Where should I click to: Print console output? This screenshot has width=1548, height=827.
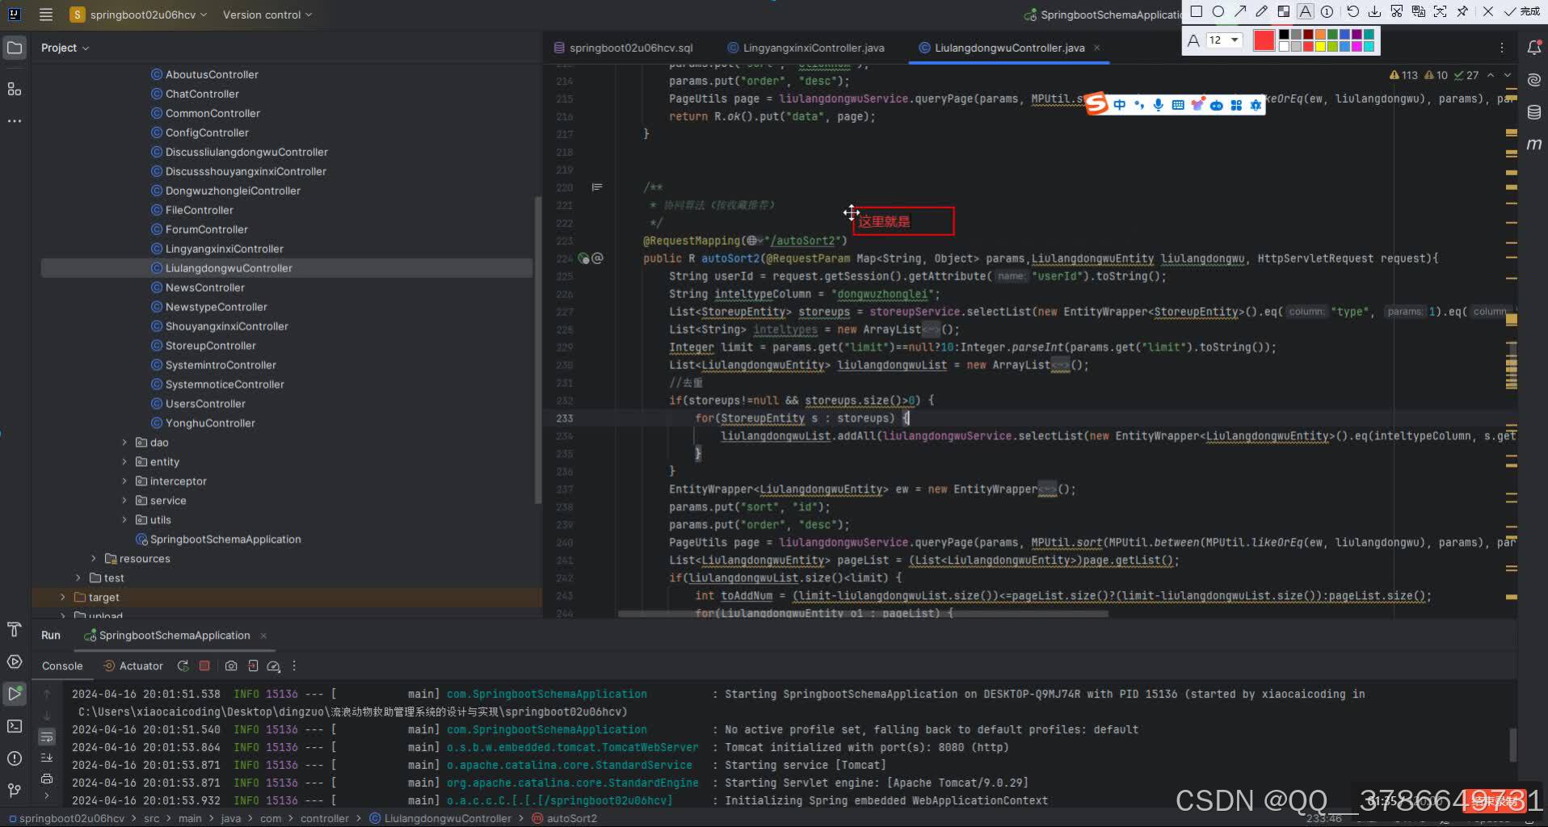(47, 779)
